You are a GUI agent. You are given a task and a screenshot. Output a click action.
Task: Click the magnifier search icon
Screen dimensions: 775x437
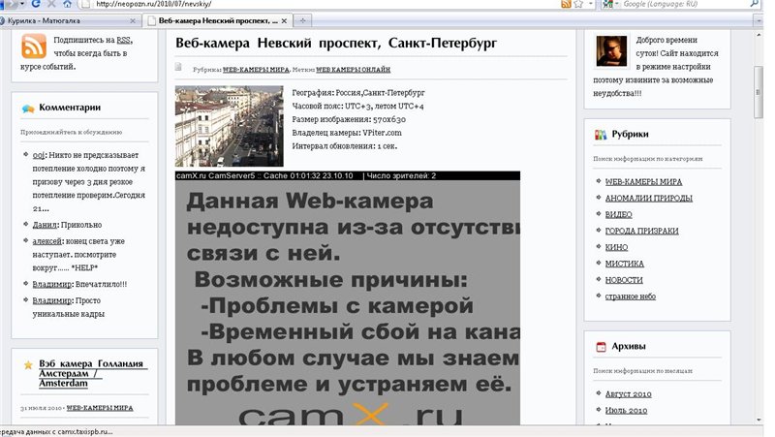(755, 4)
